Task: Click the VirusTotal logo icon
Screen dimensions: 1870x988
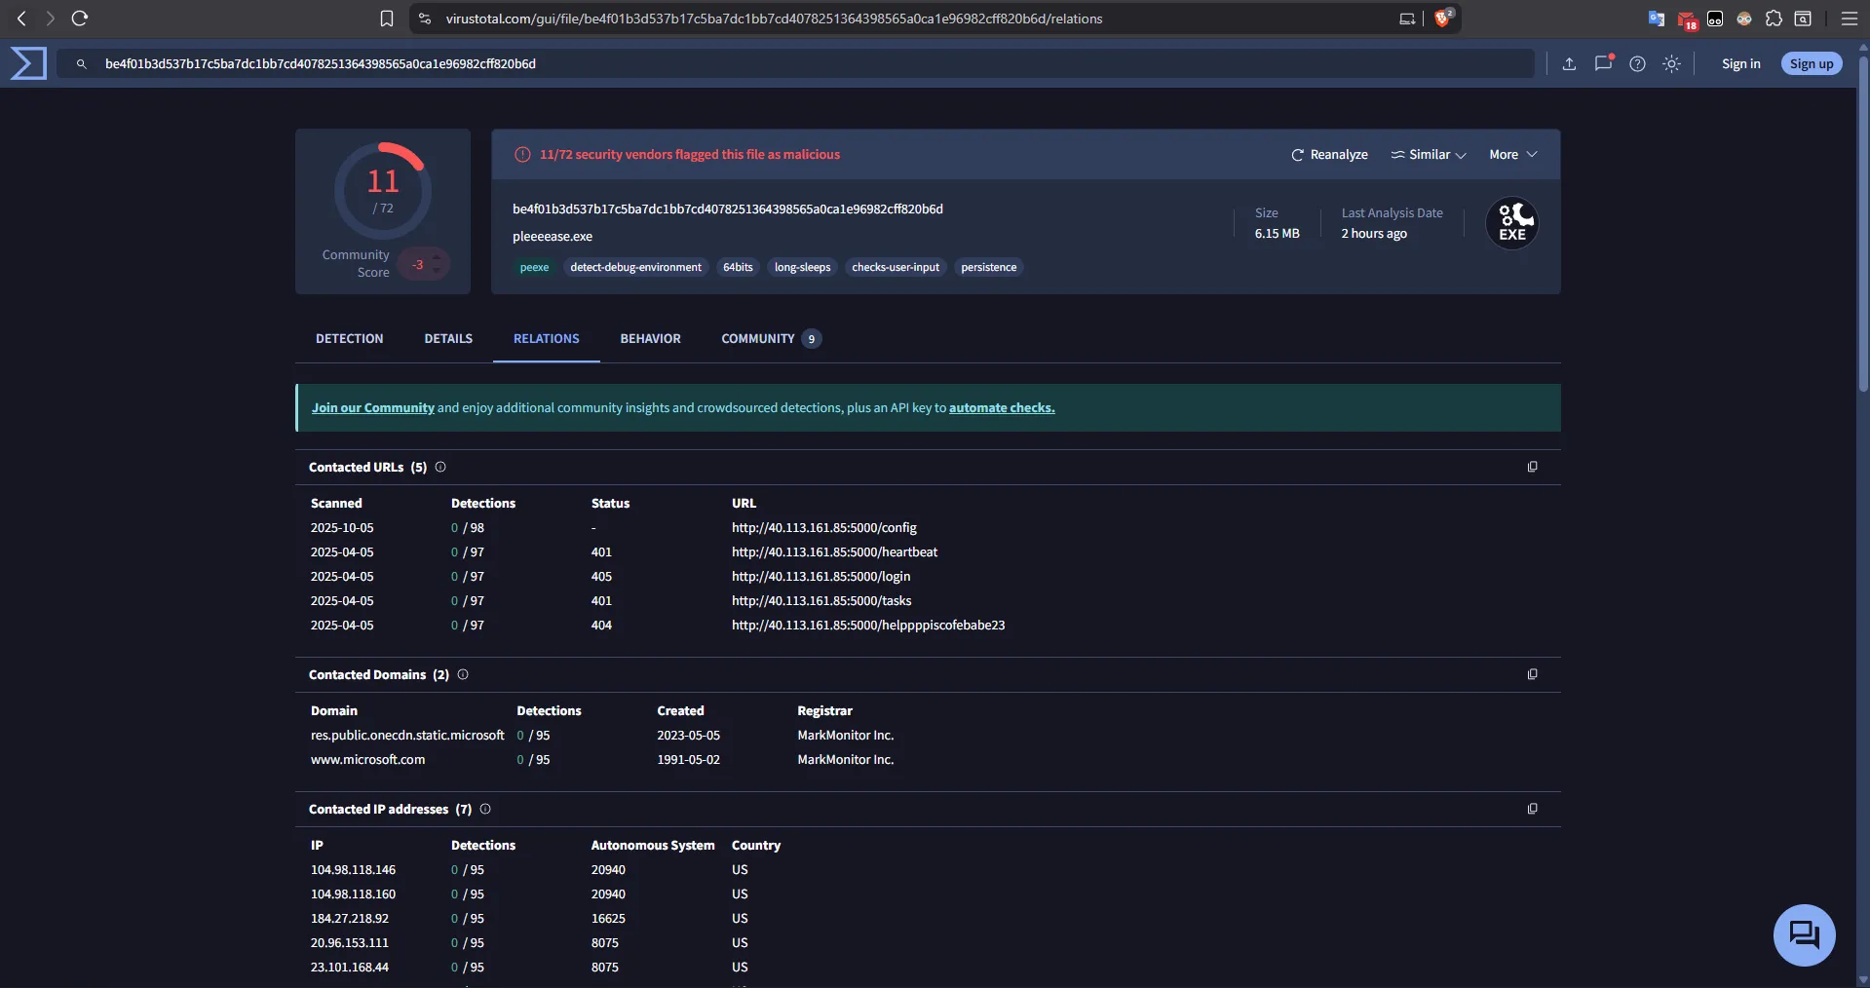Action: (28, 63)
